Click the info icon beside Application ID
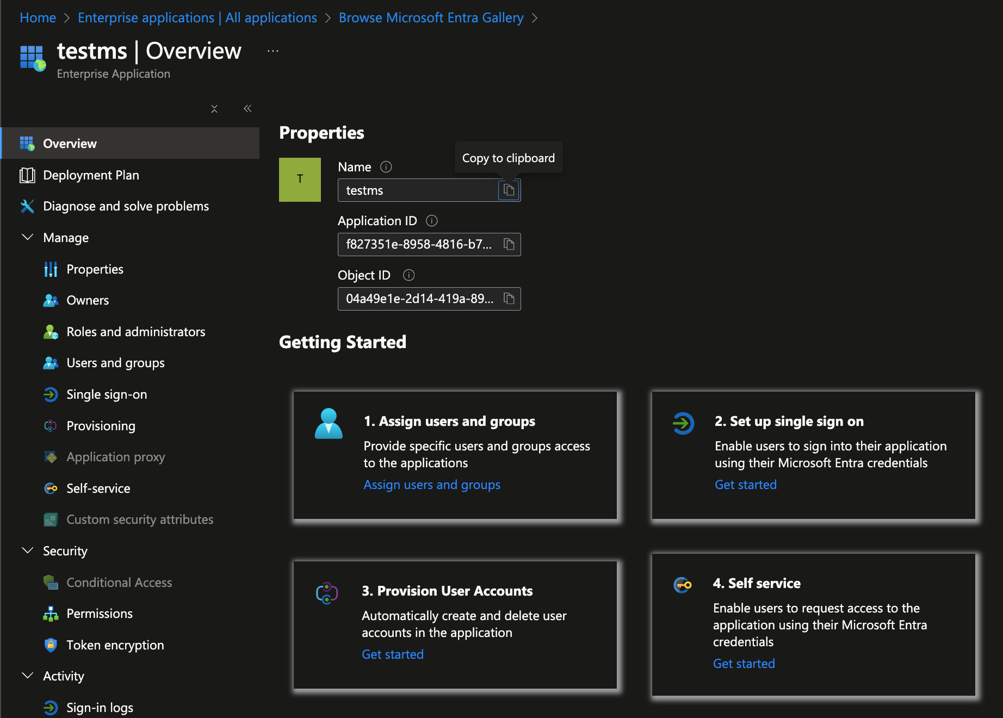Viewport: 1003px width, 718px height. (431, 221)
